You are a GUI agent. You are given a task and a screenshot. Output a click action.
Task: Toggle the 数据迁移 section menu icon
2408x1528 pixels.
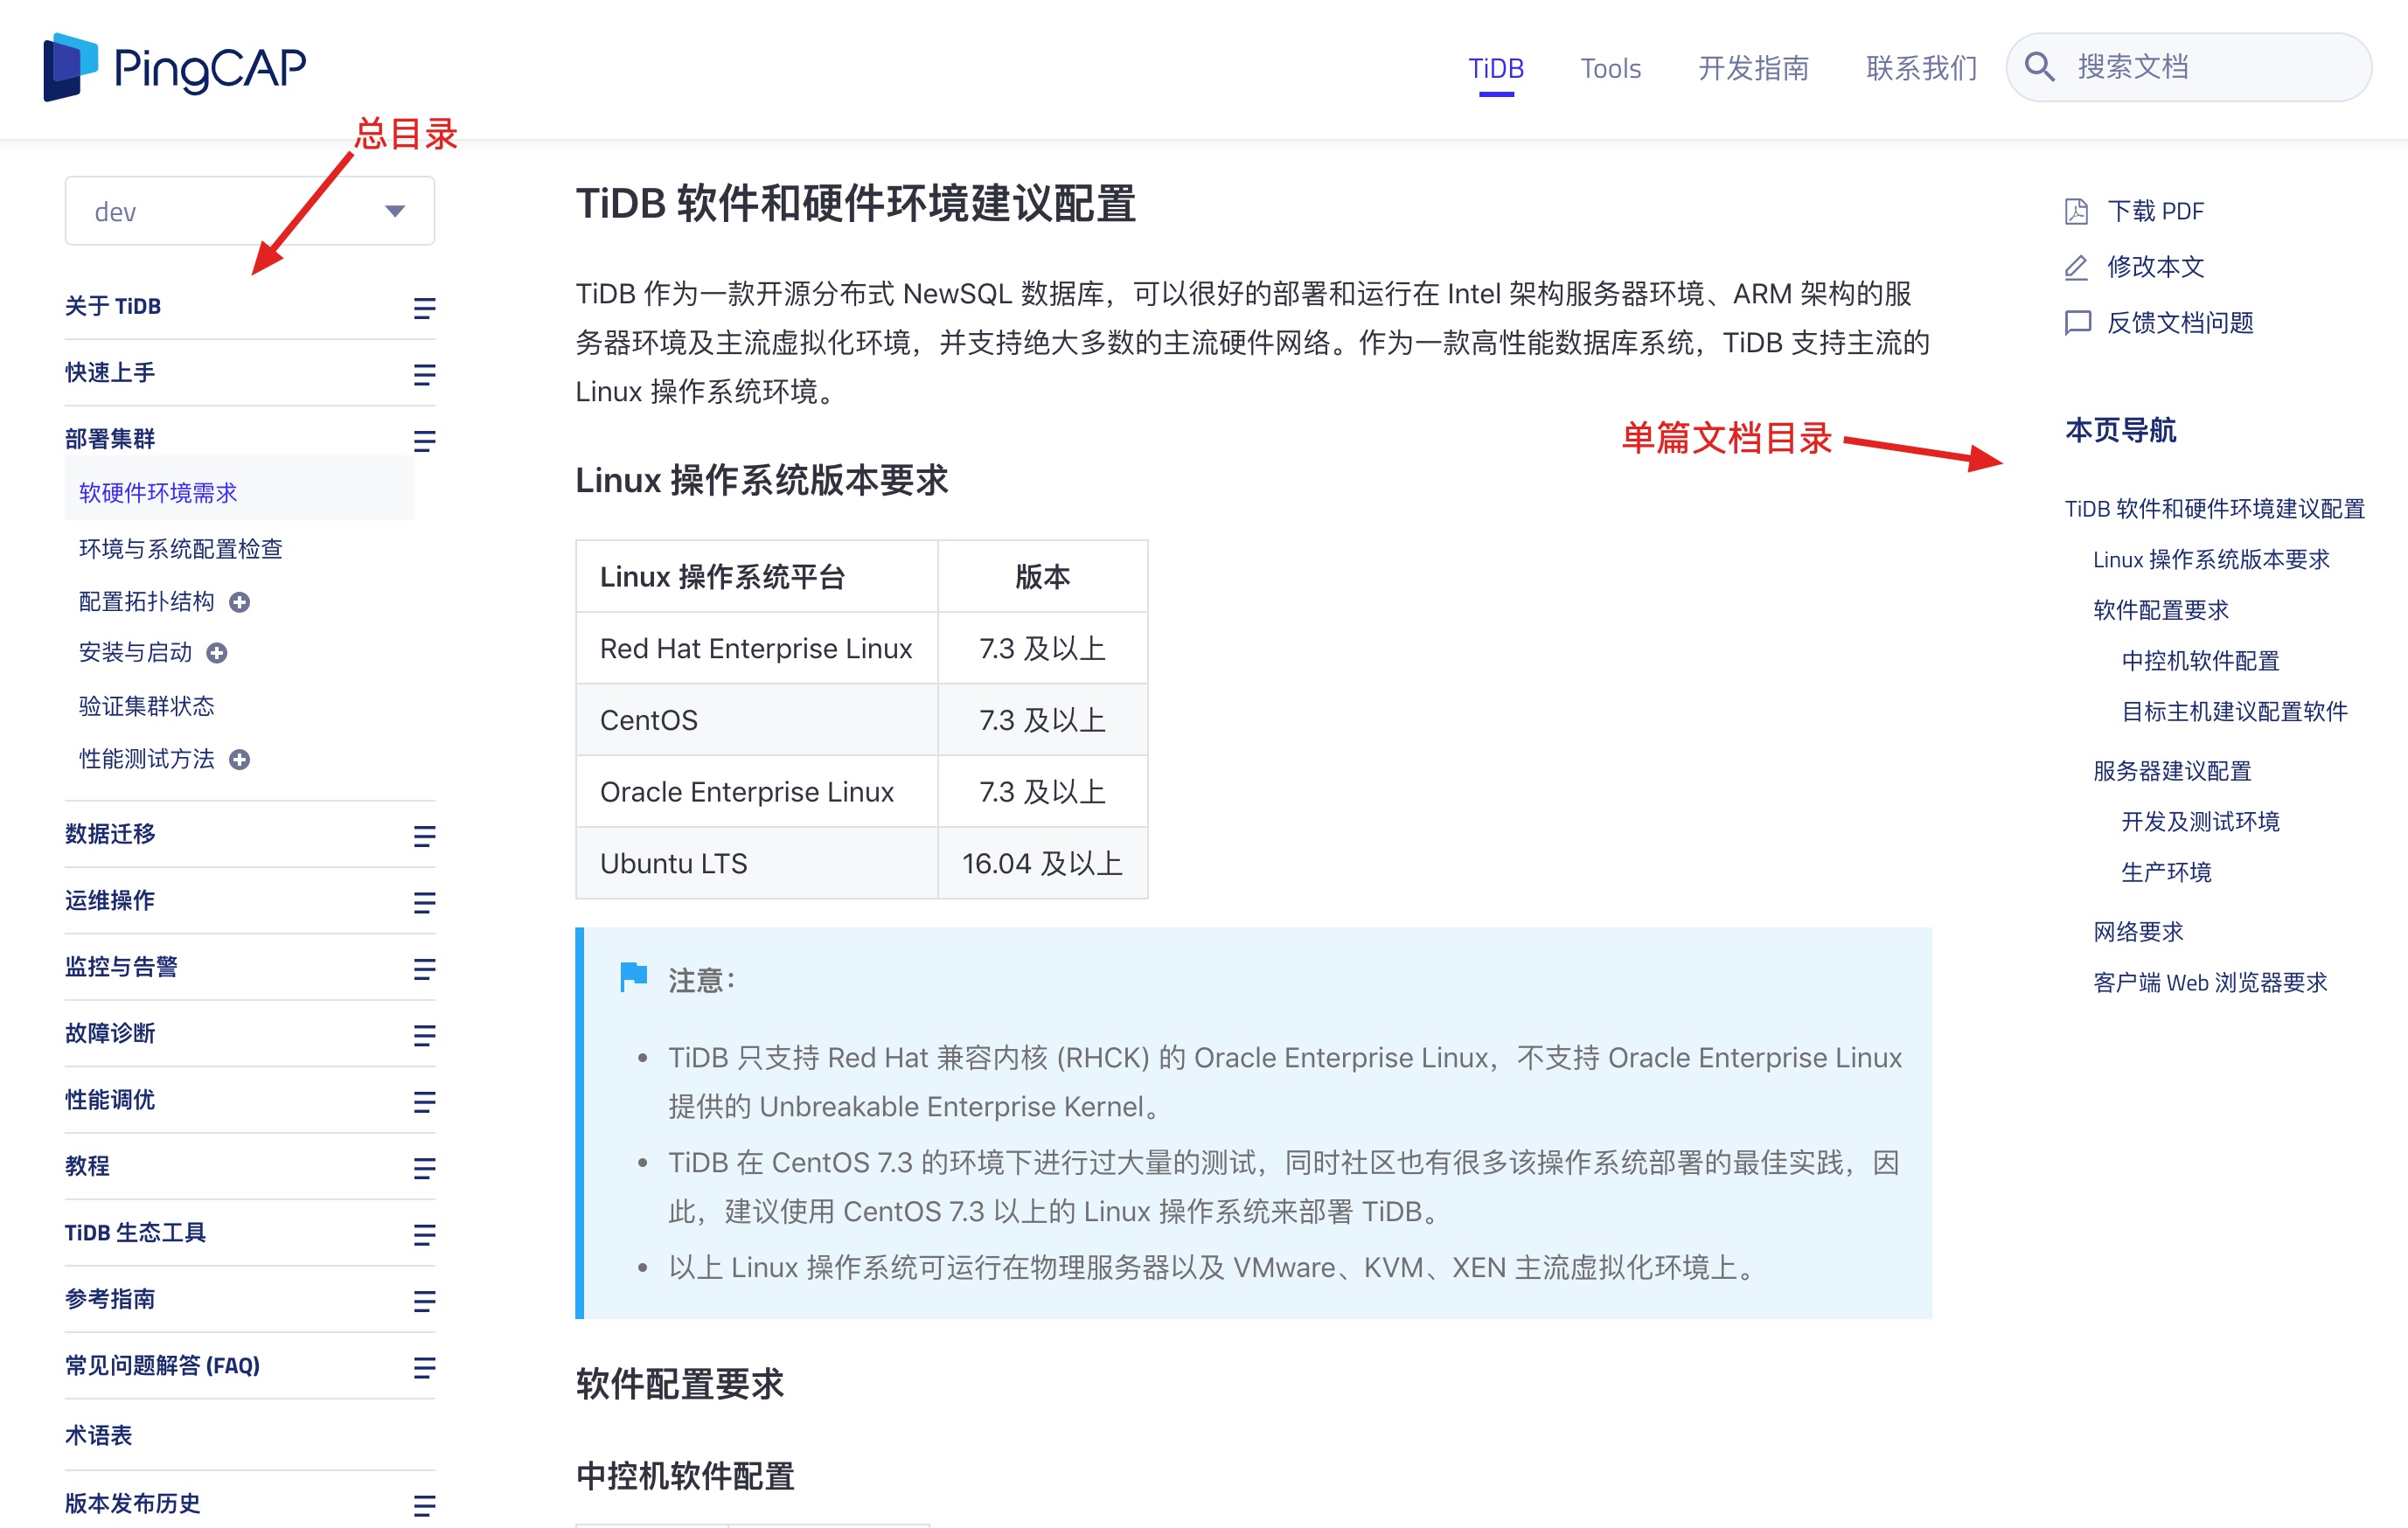(424, 836)
